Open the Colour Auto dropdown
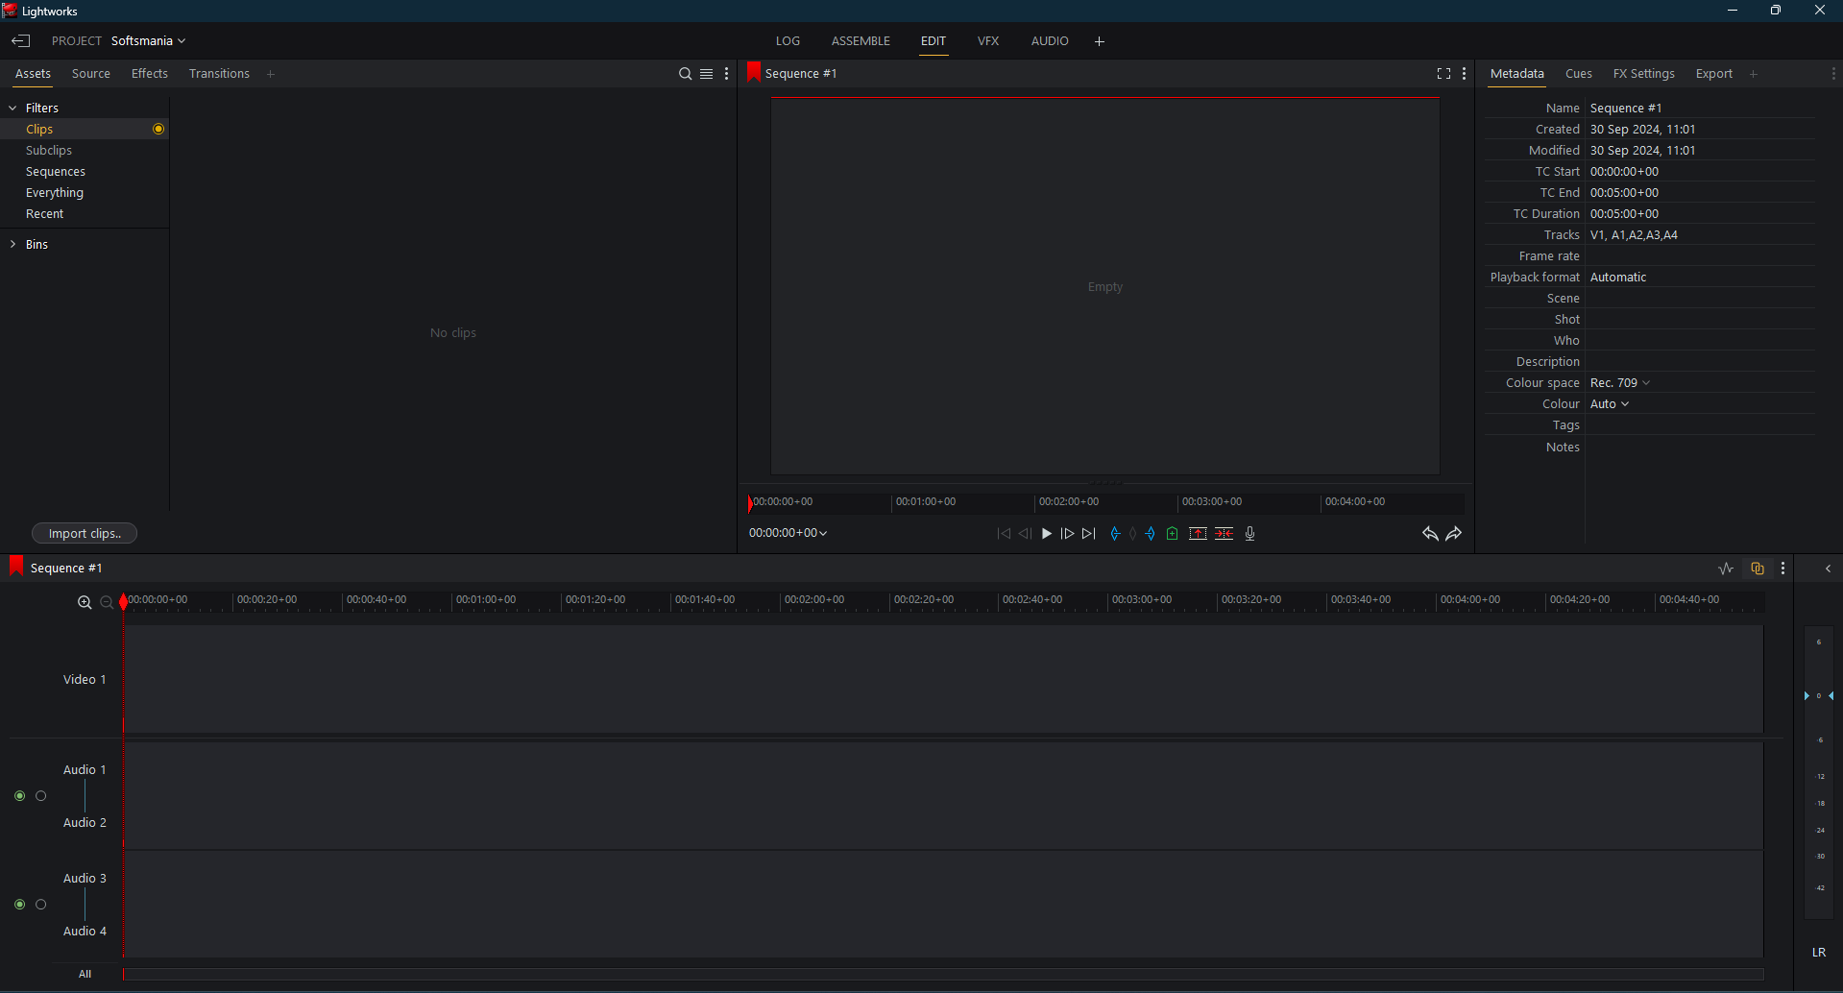The height and width of the screenshot is (993, 1843). coord(1610,404)
